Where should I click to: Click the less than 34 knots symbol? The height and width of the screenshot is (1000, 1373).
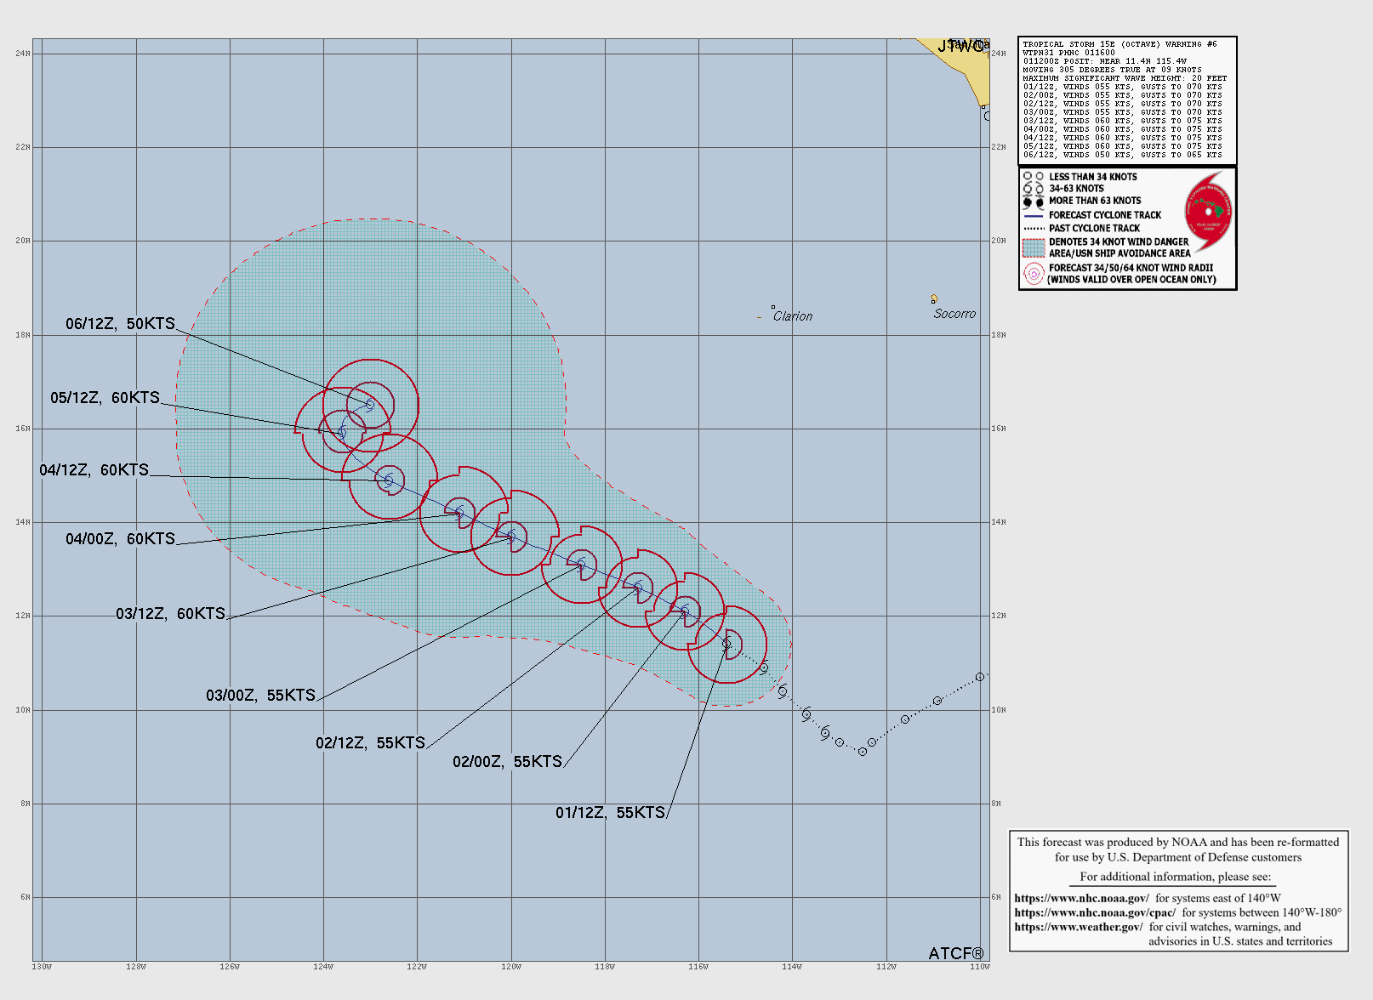1033,177
